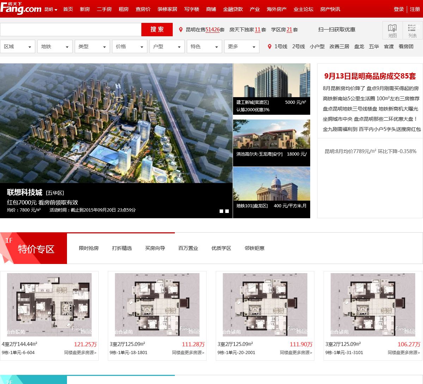Viewport: 423px width, 384px height.
Task: Click location pin before 1号线
Action: click(x=270, y=46)
